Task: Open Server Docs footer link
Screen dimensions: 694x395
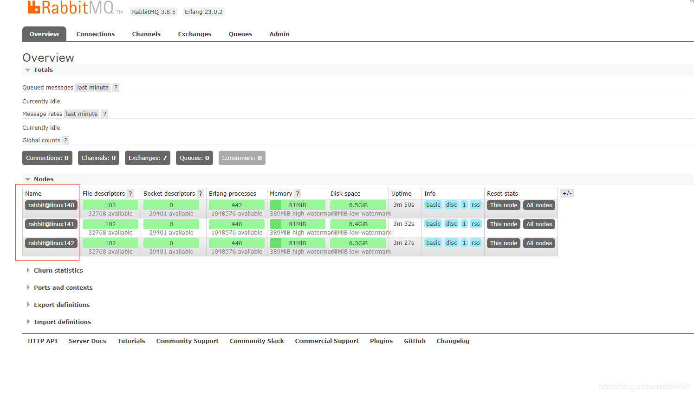Action: [x=87, y=341]
